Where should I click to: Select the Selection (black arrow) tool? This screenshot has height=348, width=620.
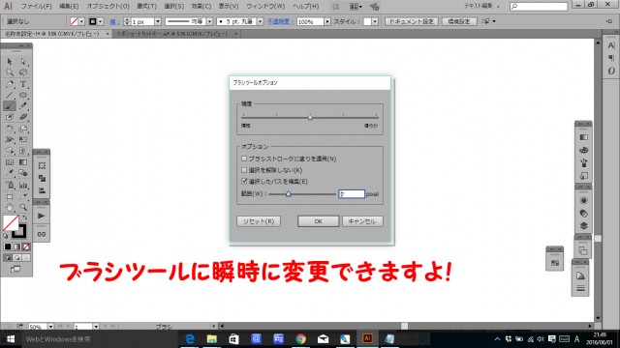point(10,62)
